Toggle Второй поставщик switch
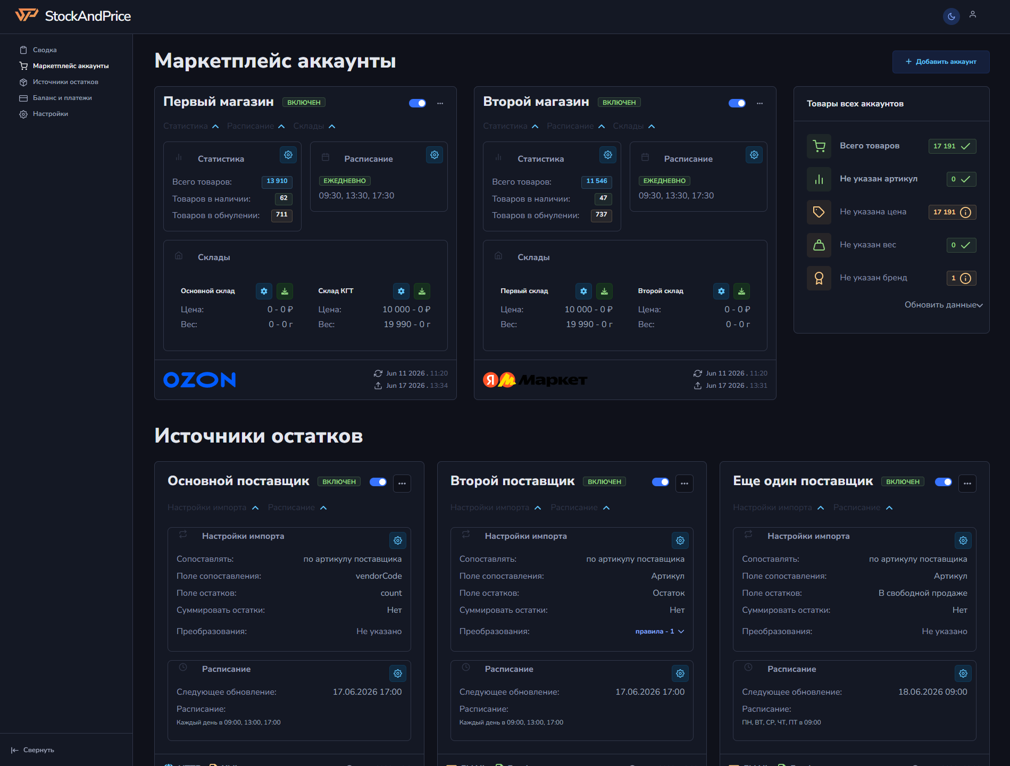Viewport: 1010px width, 766px height. 661,482
